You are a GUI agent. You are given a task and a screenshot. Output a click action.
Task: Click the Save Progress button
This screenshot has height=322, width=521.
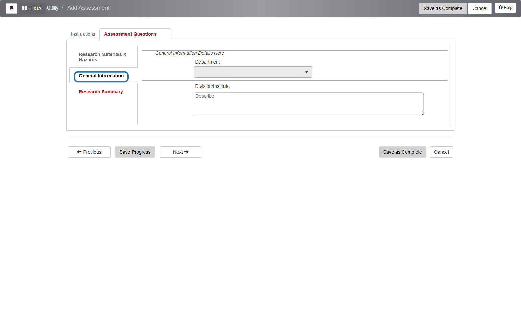tap(135, 152)
